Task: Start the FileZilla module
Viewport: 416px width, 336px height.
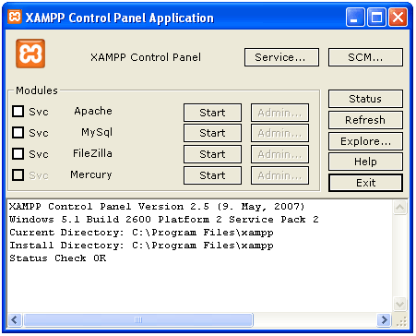Action: coord(212,154)
